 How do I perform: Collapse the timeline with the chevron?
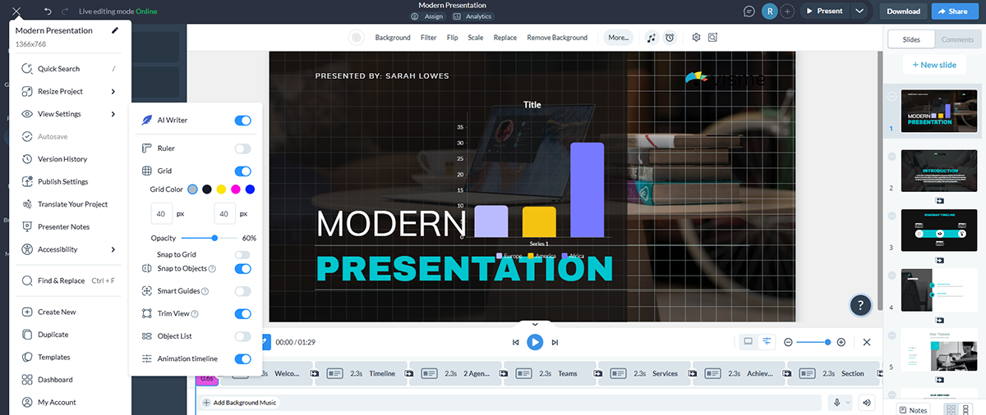(535, 325)
